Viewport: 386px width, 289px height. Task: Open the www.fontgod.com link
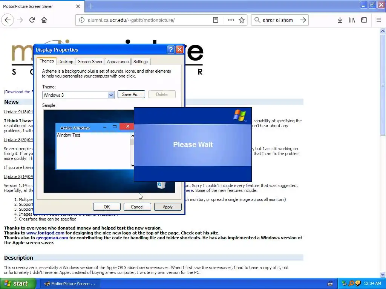pos(45,233)
